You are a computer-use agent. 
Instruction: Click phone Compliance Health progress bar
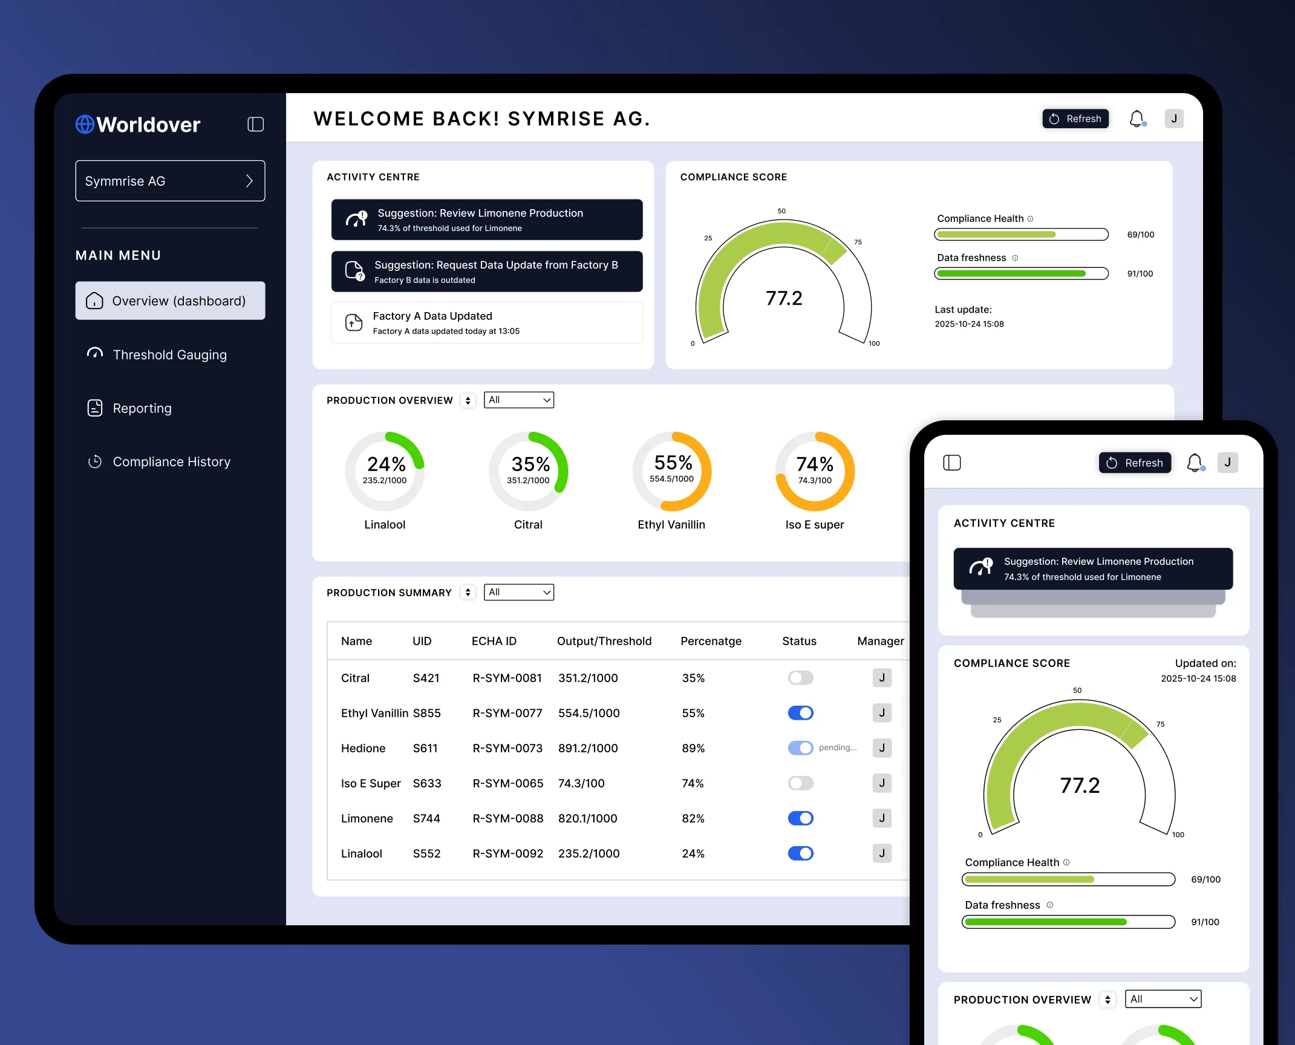tap(1068, 880)
